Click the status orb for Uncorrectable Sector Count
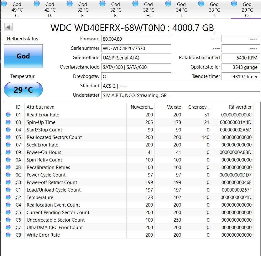 pyautogui.click(x=8, y=220)
